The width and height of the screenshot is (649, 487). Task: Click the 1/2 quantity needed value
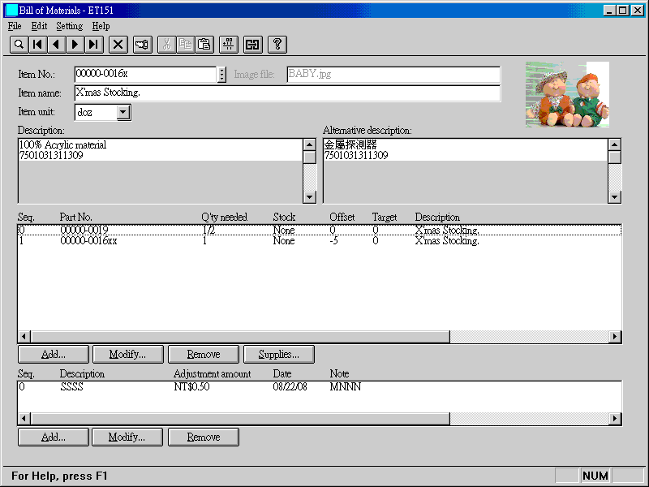pyautogui.click(x=208, y=230)
